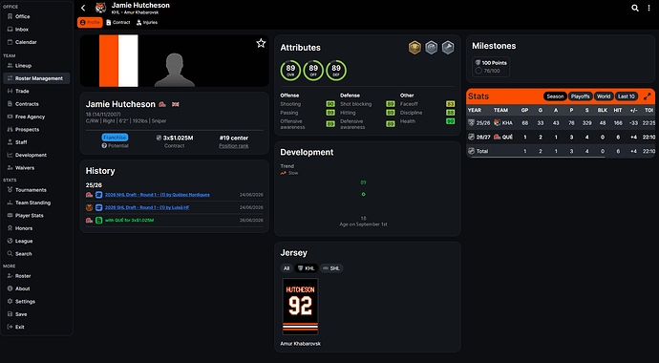Viewport: 659px width, 363px height.
Task: Switch to the Contract tab
Action: point(118,22)
